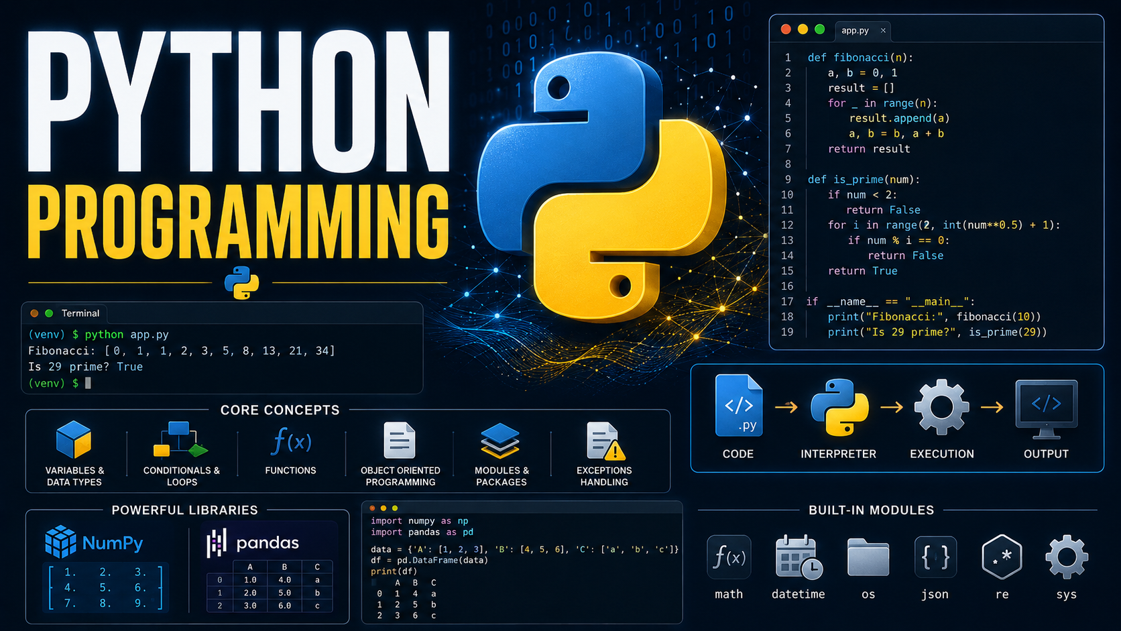The height and width of the screenshot is (631, 1121).
Task: Click the Conditionals & Loops flowchart icon
Action: [x=180, y=440]
